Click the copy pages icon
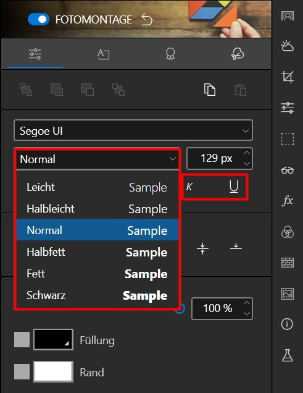This screenshot has width=303, height=393. tap(210, 90)
